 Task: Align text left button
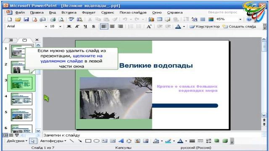(104, 26)
